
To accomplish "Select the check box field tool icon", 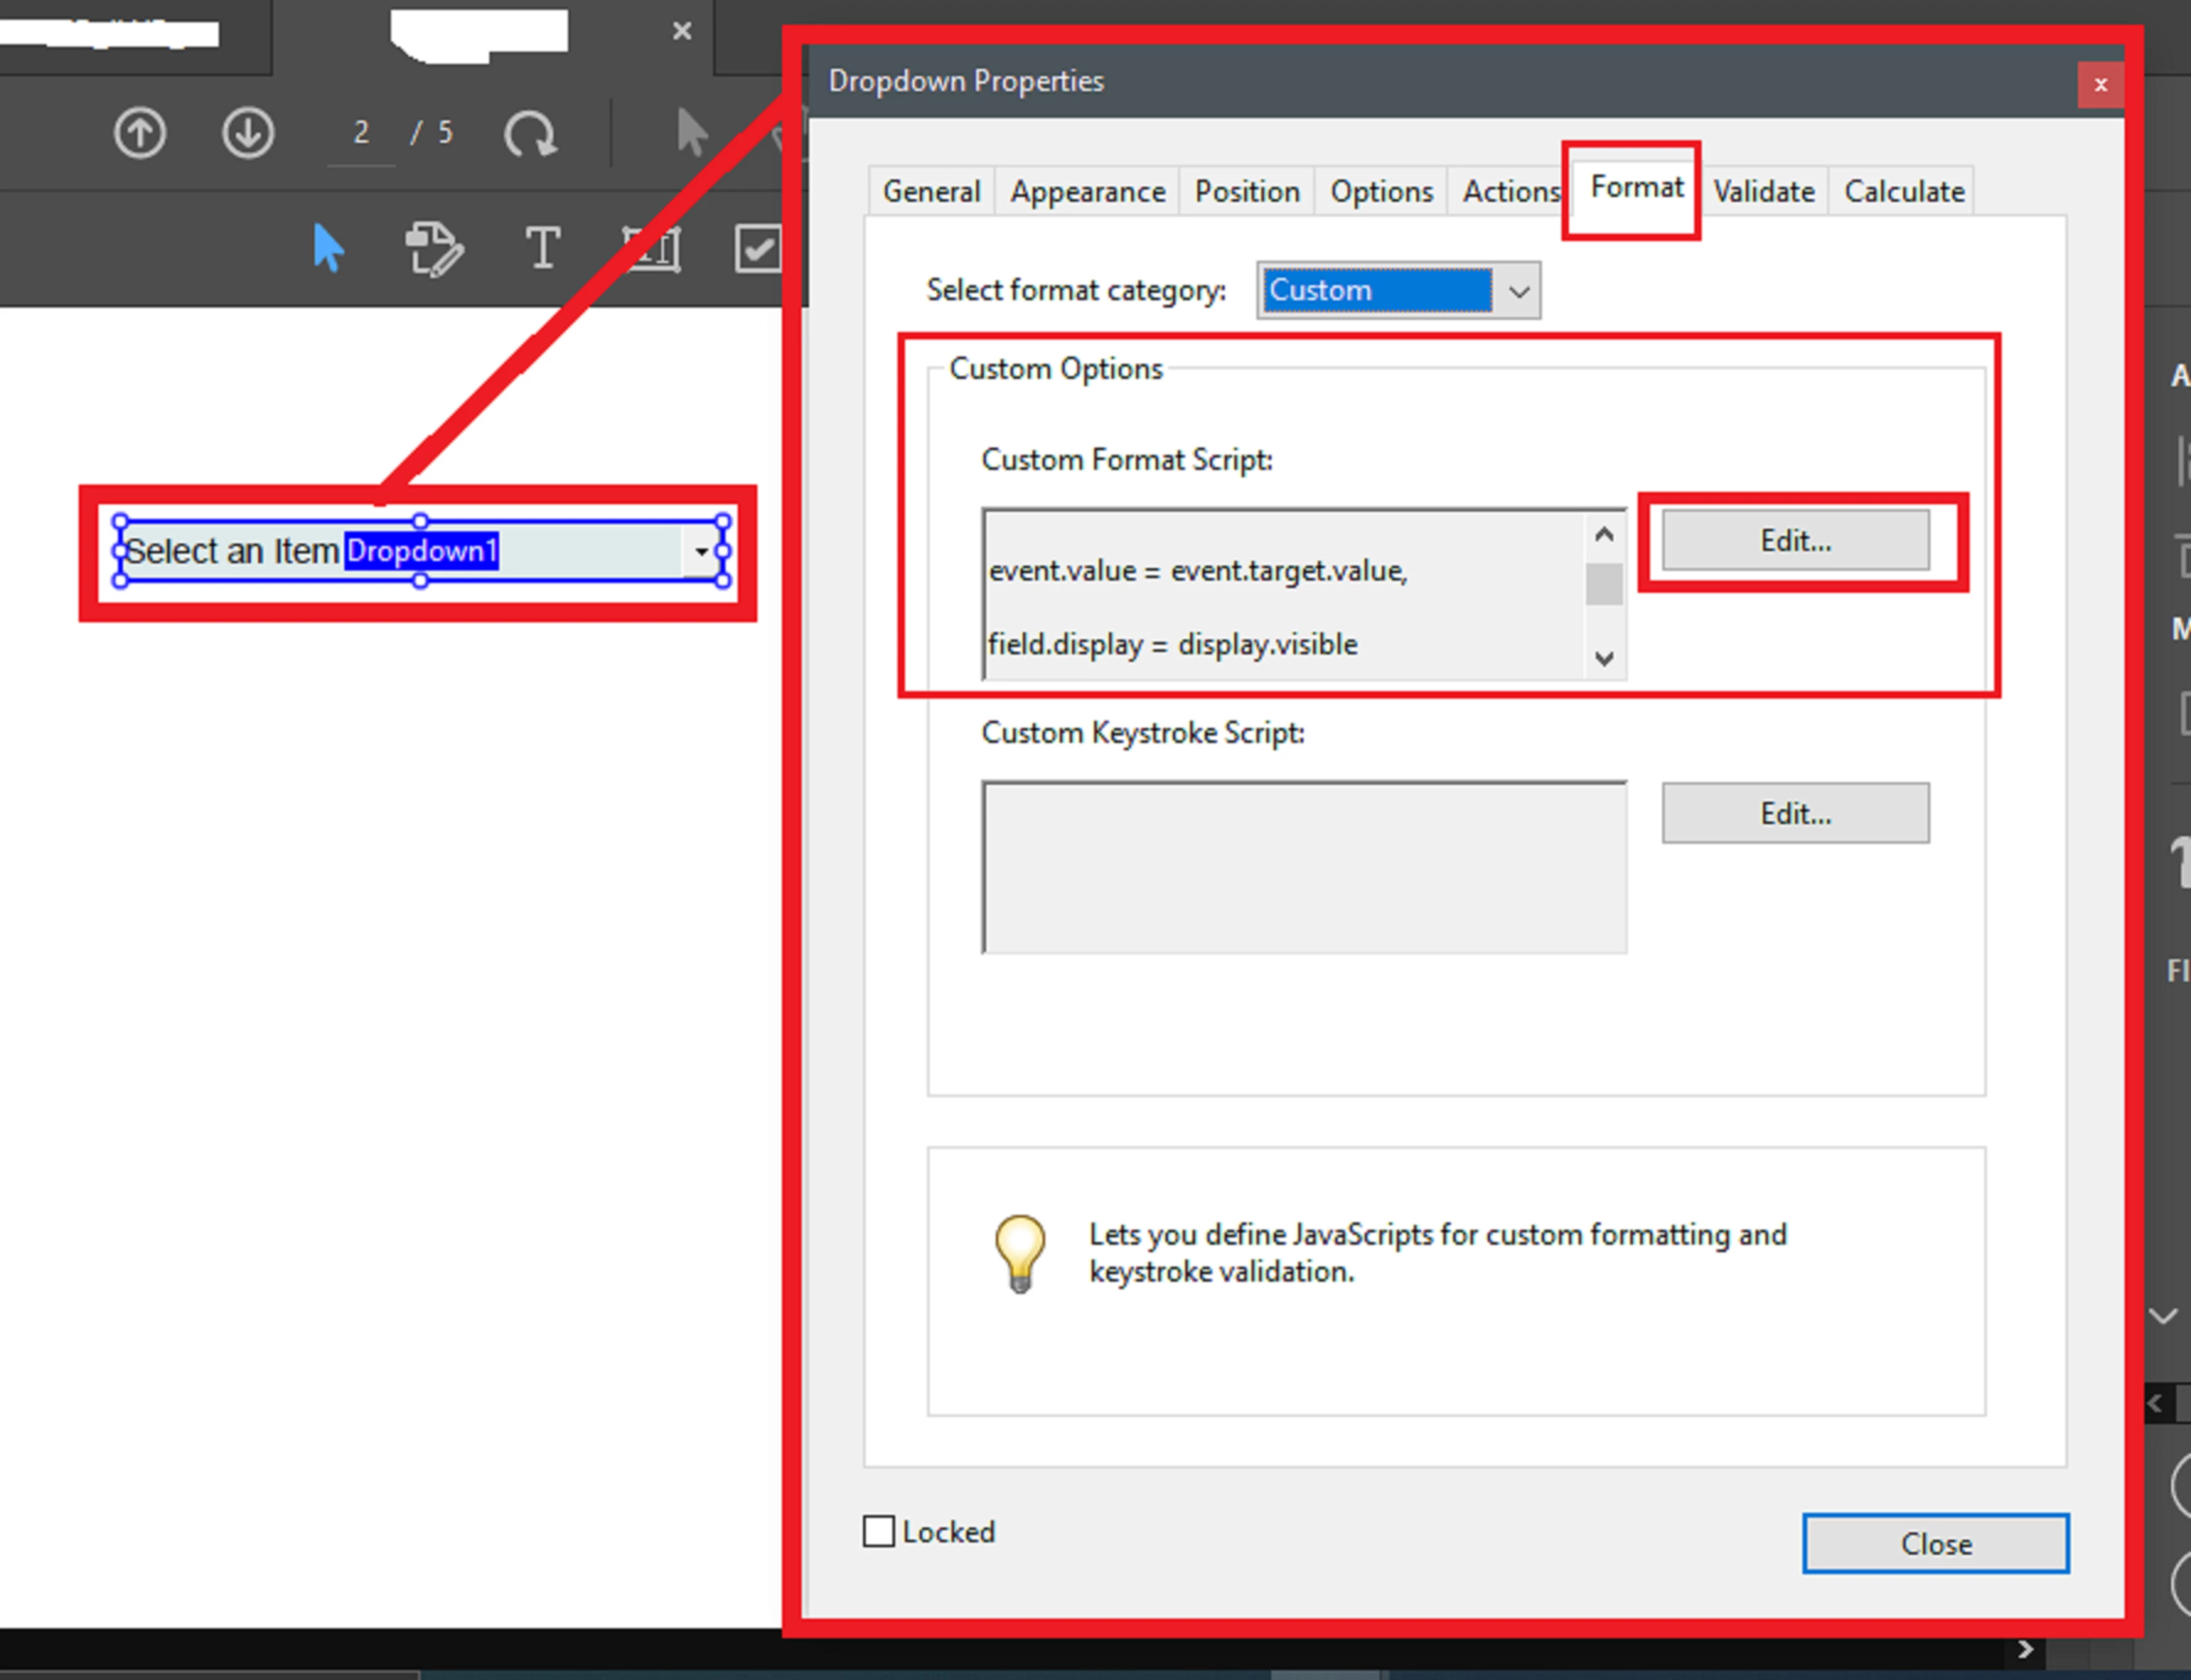I will point(757,248).
